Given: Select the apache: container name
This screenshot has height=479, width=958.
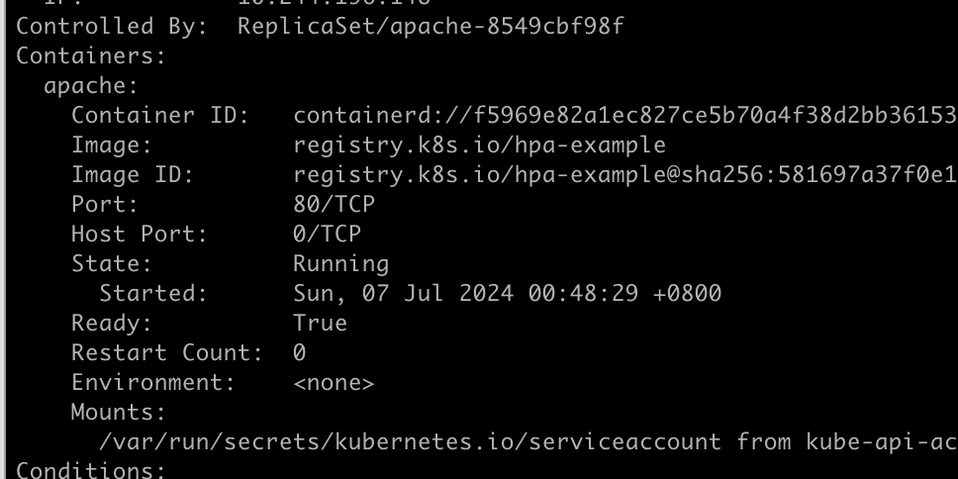Looking at the screenshot, I should (91, 85).
